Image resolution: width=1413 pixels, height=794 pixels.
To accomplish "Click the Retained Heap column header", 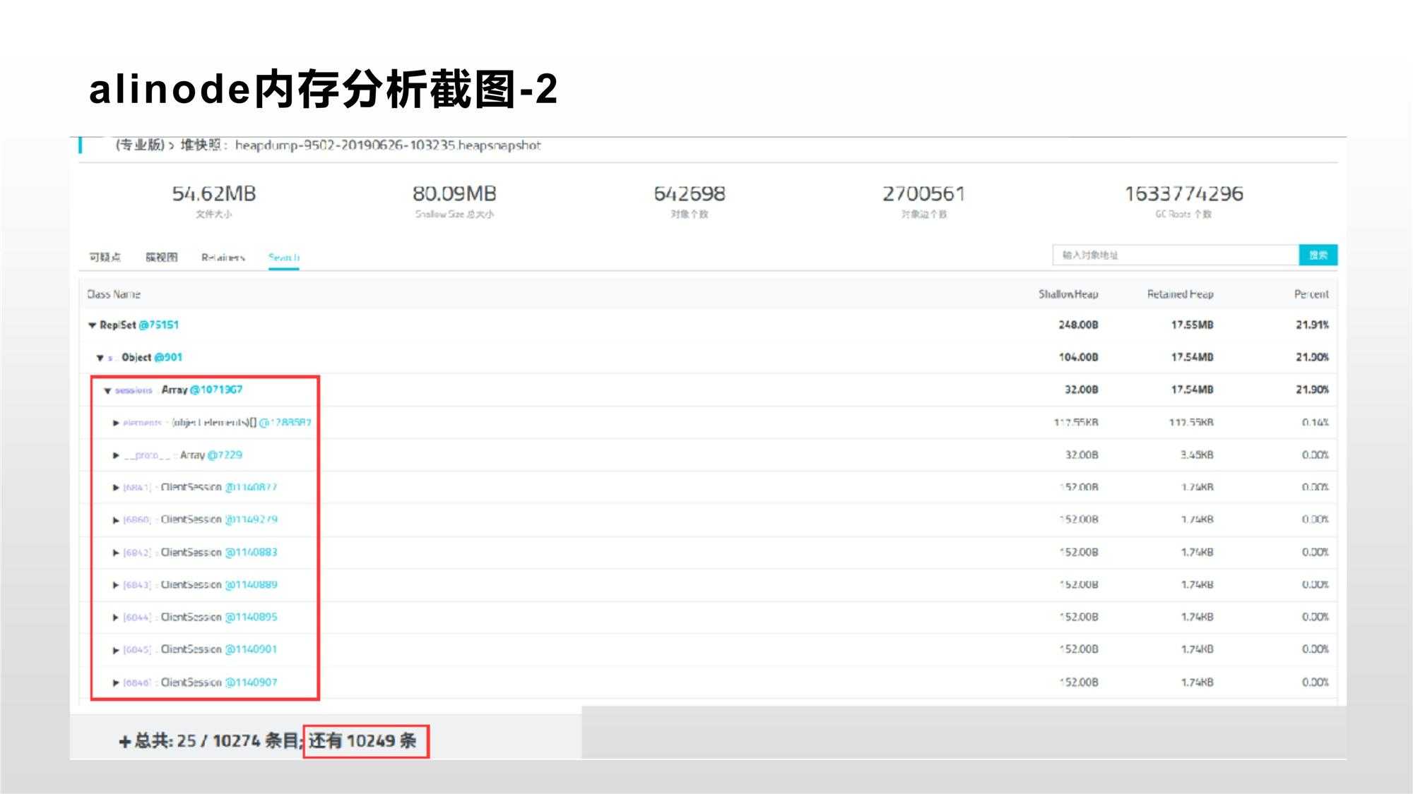I will coord(1181,294).
